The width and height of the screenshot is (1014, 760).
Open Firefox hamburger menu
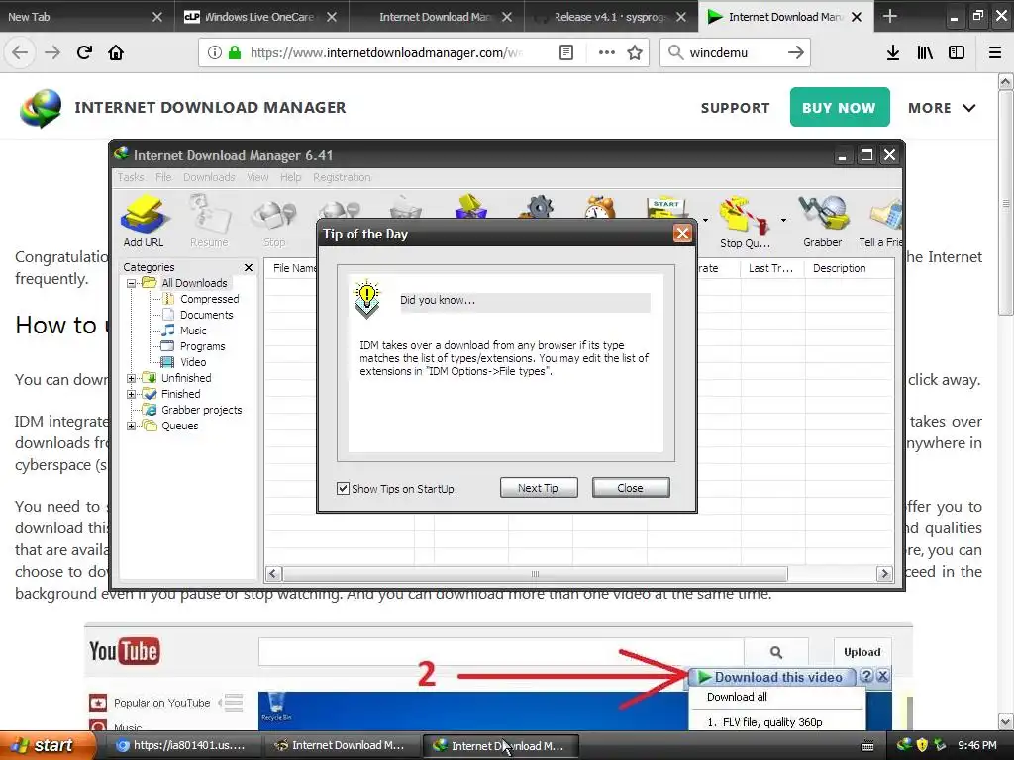(995, 52)
